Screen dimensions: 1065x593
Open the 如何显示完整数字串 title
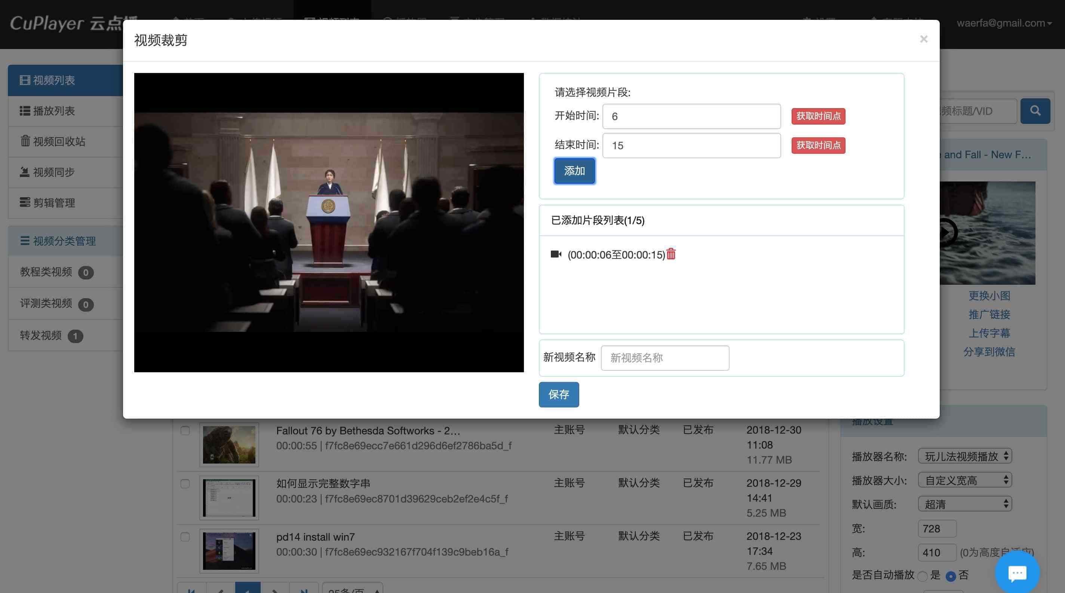[323, 483]
